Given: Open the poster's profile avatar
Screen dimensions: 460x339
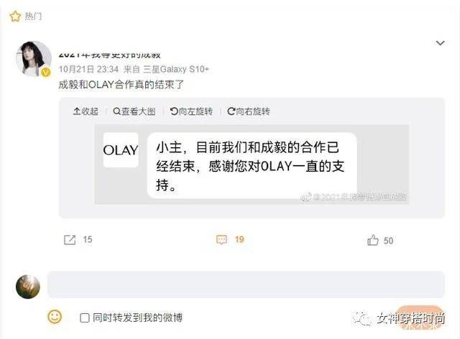Looking at the screenshot, I should point(33,58).
